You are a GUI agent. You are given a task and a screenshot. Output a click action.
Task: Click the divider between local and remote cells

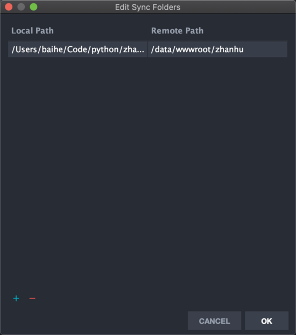click(148, 49)
